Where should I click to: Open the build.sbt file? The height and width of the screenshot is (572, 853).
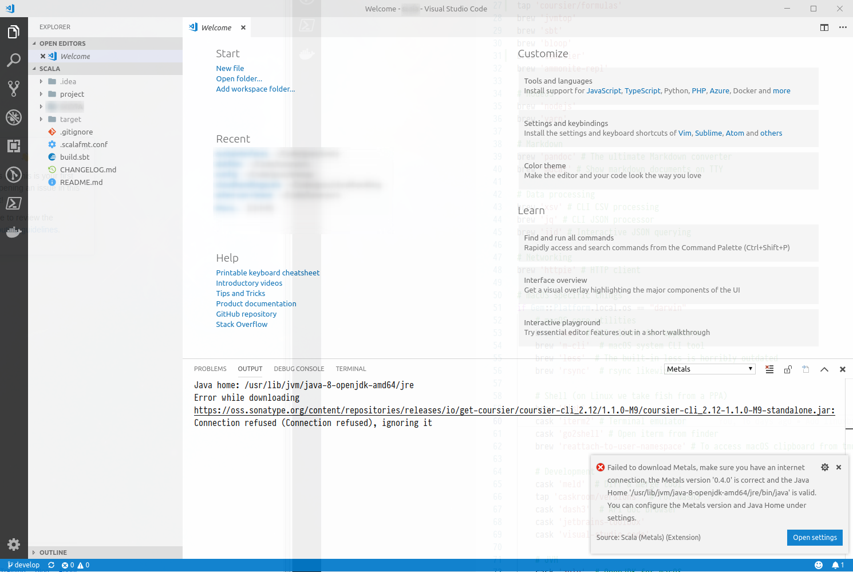[x=105, y=157]
